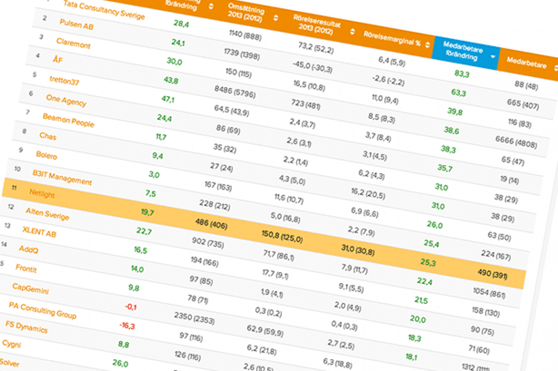
Task: Click the sort arrows beside Omsättning 2013 (2012)
Action: 276,18
